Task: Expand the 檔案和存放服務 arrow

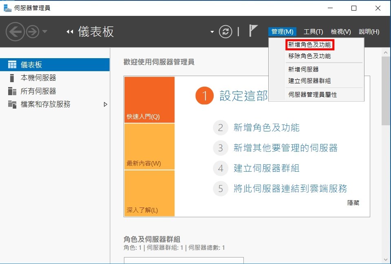Action: point(106,104)
